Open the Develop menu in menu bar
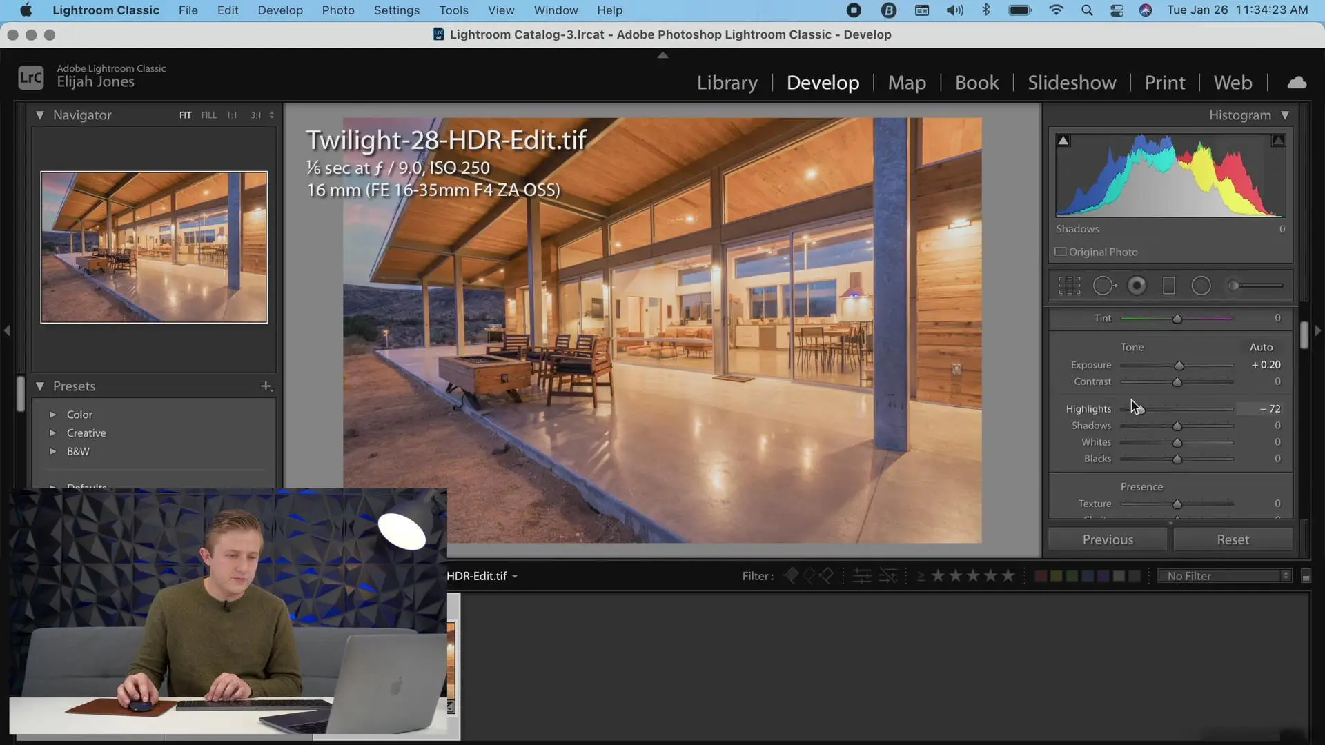 tap(279, 10)
